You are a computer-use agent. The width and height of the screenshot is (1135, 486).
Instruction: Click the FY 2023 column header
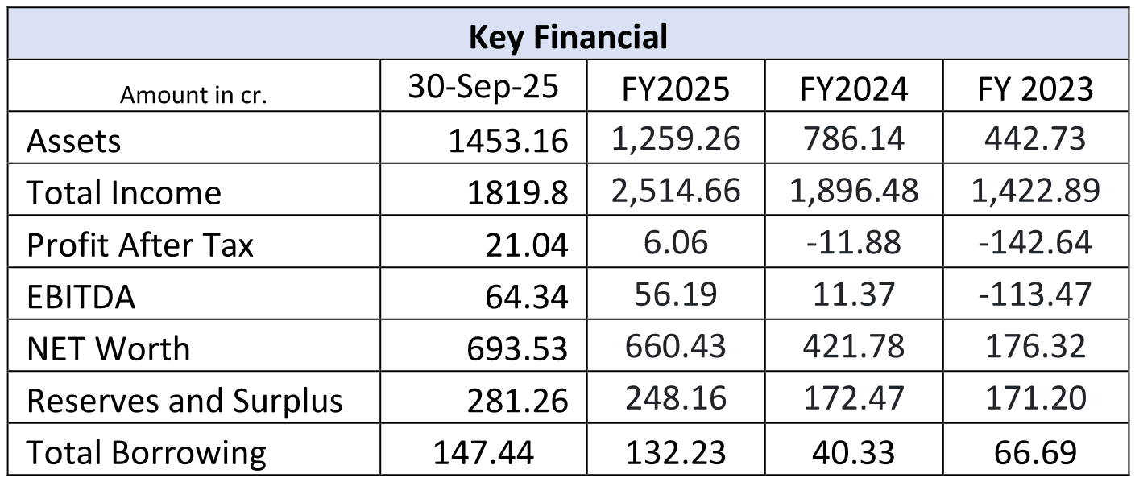1035,89
